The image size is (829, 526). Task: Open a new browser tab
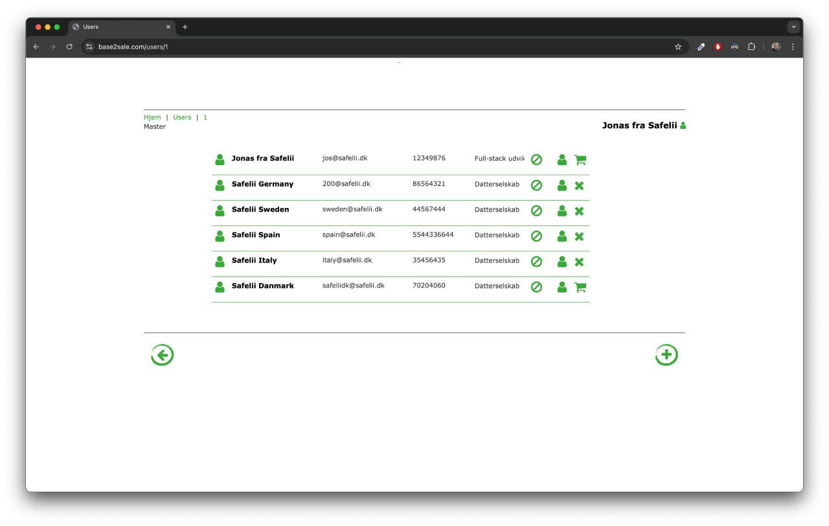pos(185,27)
